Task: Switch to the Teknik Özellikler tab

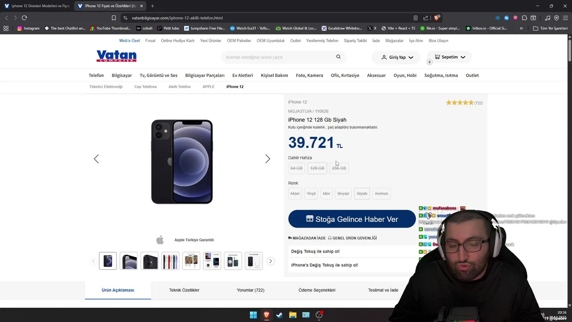Action: tap(184, 290)
